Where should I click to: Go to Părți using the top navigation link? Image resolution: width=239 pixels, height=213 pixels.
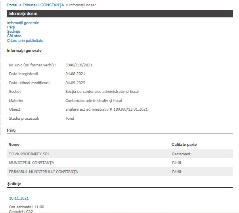click(x=11, y=27)
